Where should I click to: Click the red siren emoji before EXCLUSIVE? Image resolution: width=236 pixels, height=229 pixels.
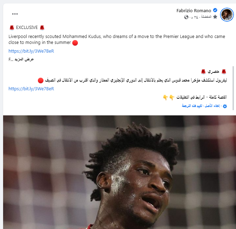pos(12,28)
